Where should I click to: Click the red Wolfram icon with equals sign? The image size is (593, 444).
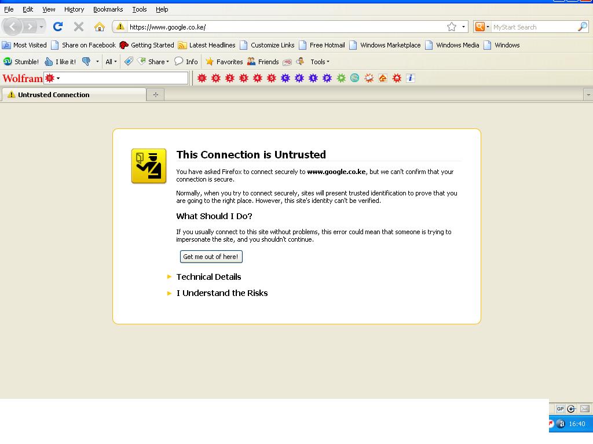[x=202, y=78]
